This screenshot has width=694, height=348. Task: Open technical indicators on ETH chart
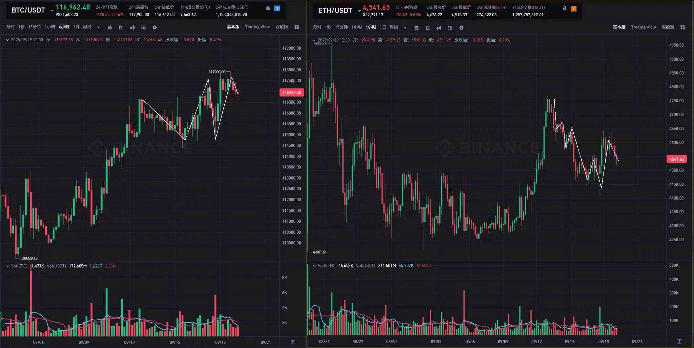(428, 28)
